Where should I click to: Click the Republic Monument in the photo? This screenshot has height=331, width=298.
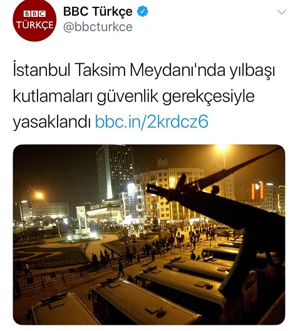point(82,221)
